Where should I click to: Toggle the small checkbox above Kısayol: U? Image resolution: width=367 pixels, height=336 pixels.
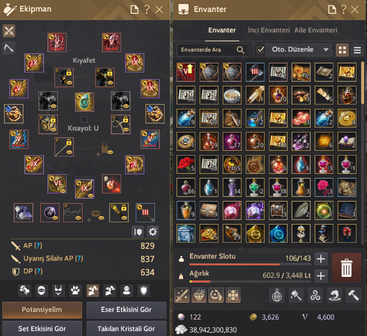[x=84, y=119]
